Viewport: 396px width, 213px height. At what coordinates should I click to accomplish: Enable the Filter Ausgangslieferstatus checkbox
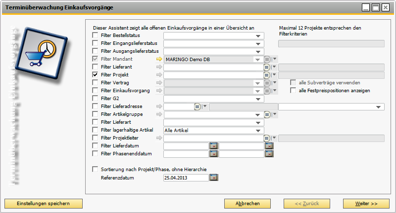[95, 51]
